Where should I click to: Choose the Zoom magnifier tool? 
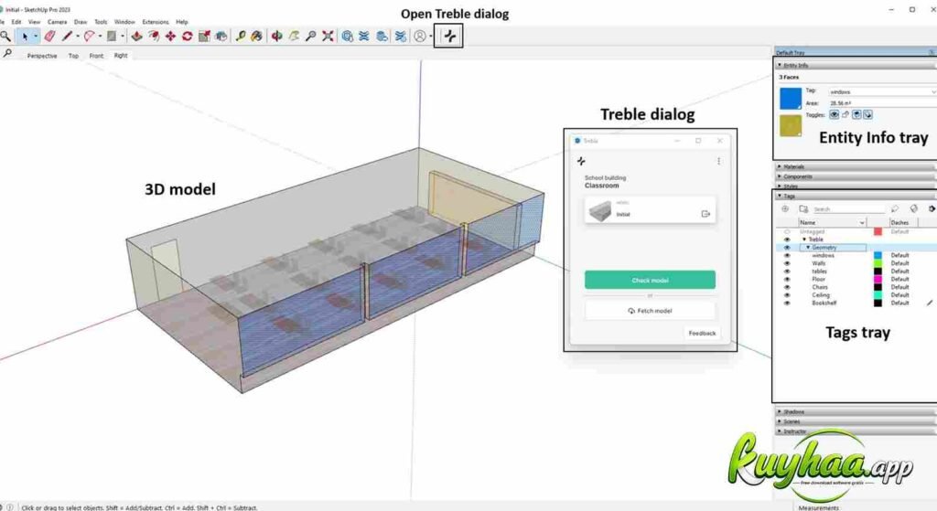[311, 37]
